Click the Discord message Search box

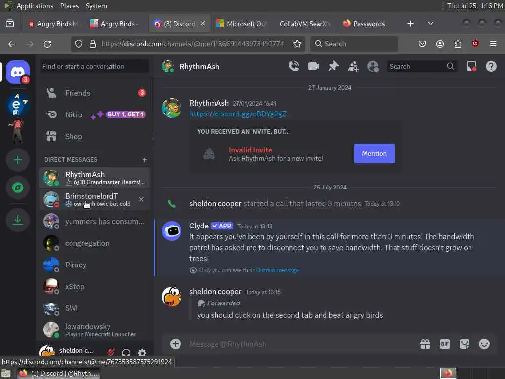pyautogui.click(x=422, y=67)
